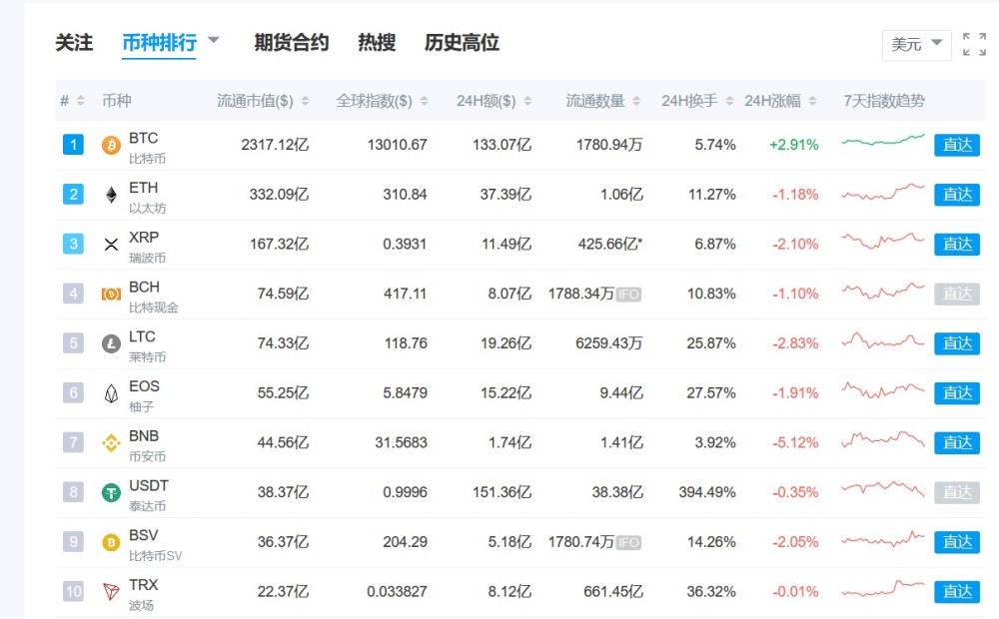Click 直达 button for BNB
999x619 pixels.
tap(957, 443)
